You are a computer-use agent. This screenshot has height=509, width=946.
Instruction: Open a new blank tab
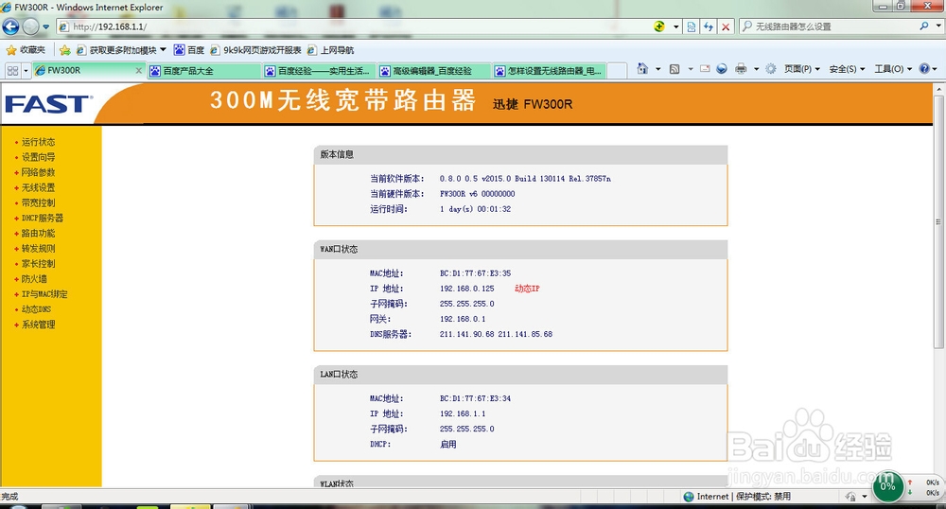tap(617, 71)
